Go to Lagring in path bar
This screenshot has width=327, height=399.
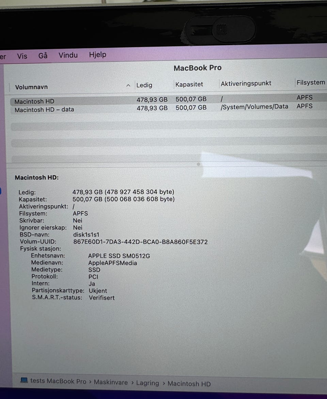tap(147, 383)
